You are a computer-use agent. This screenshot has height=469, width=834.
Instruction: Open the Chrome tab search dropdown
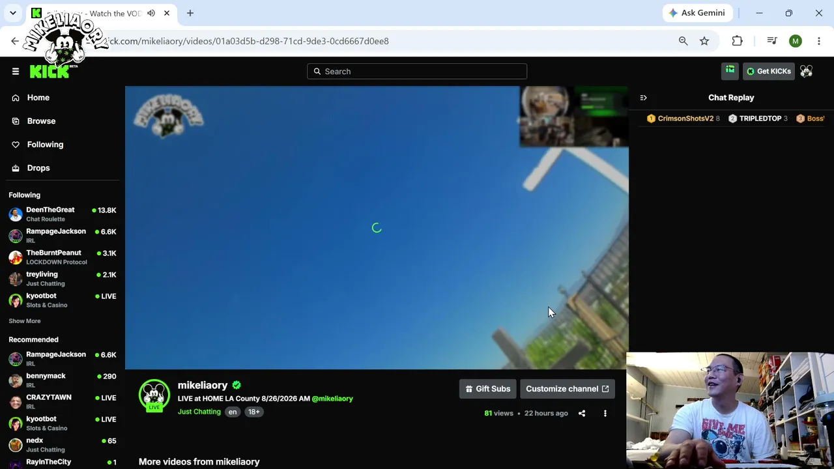pyautogui.click(x=13, y=13)
